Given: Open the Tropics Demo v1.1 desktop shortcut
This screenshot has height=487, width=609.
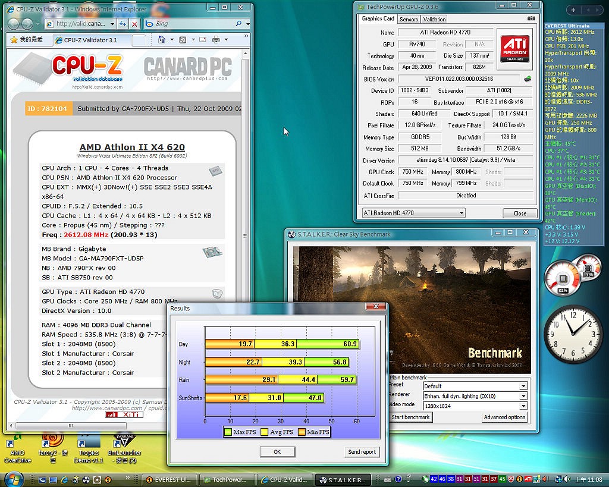Looking at the screenshot, I should click(x=89, y=449).
